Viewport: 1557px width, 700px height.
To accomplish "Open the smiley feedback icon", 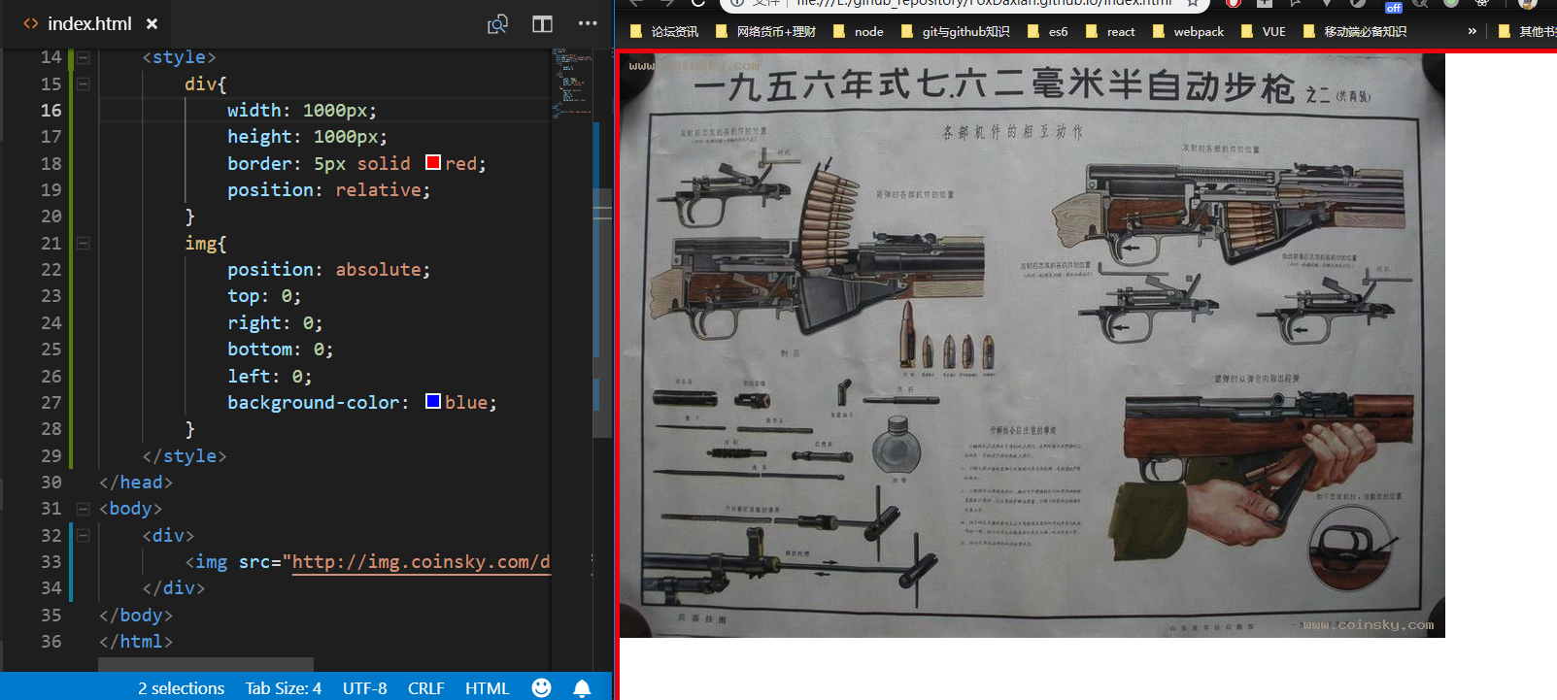I will [x=542, y=687].
